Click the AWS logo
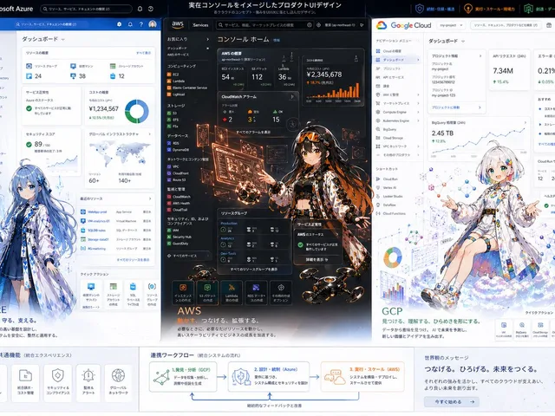Screen dimensions: 555x416 tap(177, 25)
